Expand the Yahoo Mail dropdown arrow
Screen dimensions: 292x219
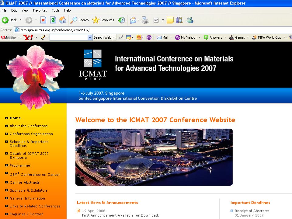coord(171,37)
